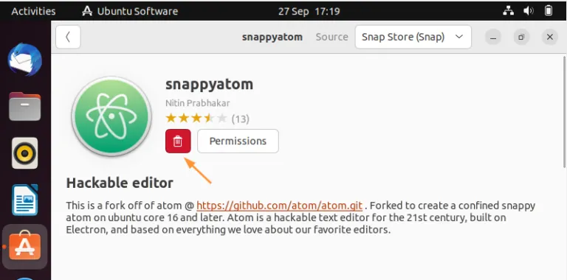
Task: Click the snappyatom star rating
Action: [x=196, y=119]
